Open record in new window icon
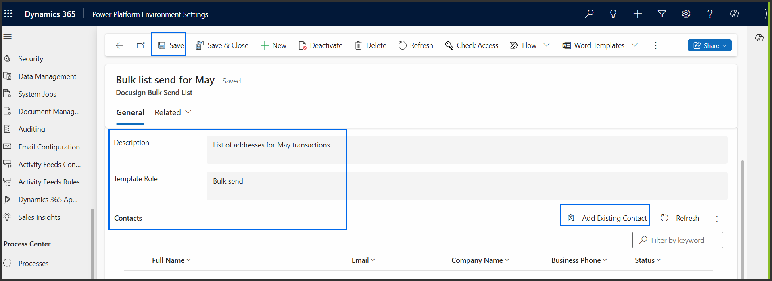Viewport: 772px width, 281px height. tap(140, 45)
